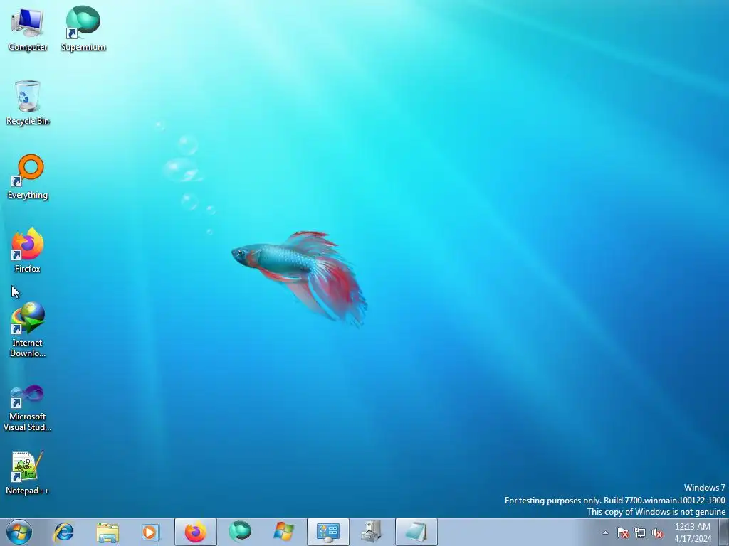
Task: Open Windows Media Player from taskbar
Action: [x=151, y=532]
